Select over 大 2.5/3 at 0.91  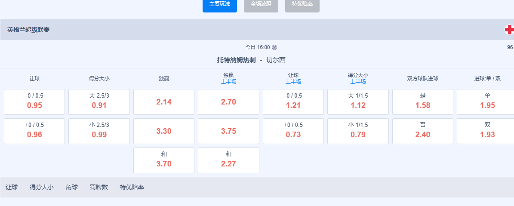click(x=99, y=102)
